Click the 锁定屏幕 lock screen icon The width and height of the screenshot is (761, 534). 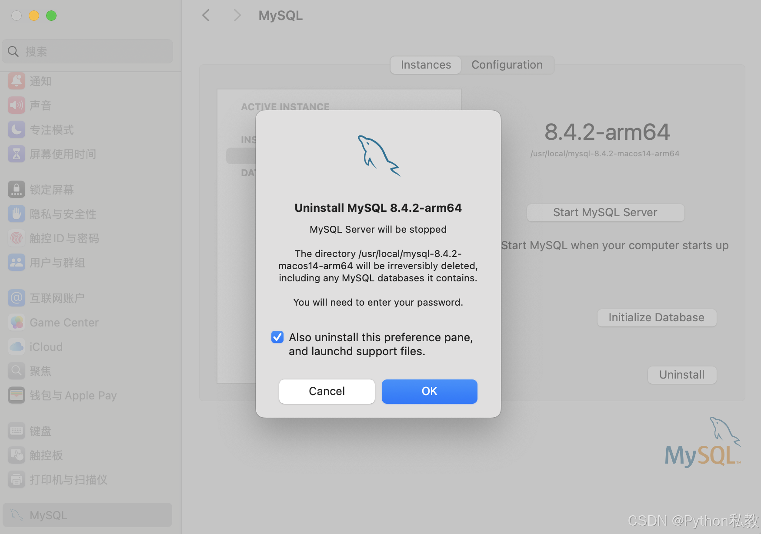tap(17, 190)
